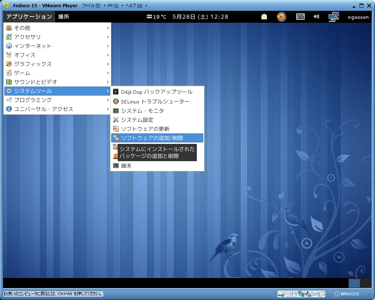This screenshot has height=300, width=375.
Task: Open the グラフィックス category with palette icon
Action: 57,64
